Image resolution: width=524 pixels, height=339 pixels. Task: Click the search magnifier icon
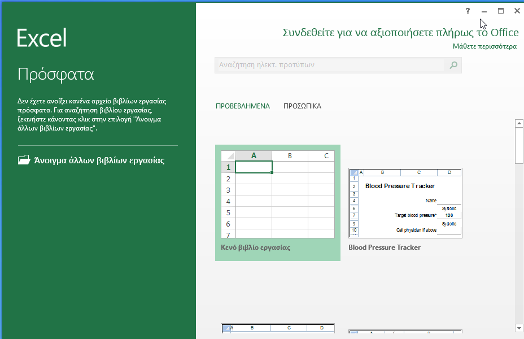point(453,65)
